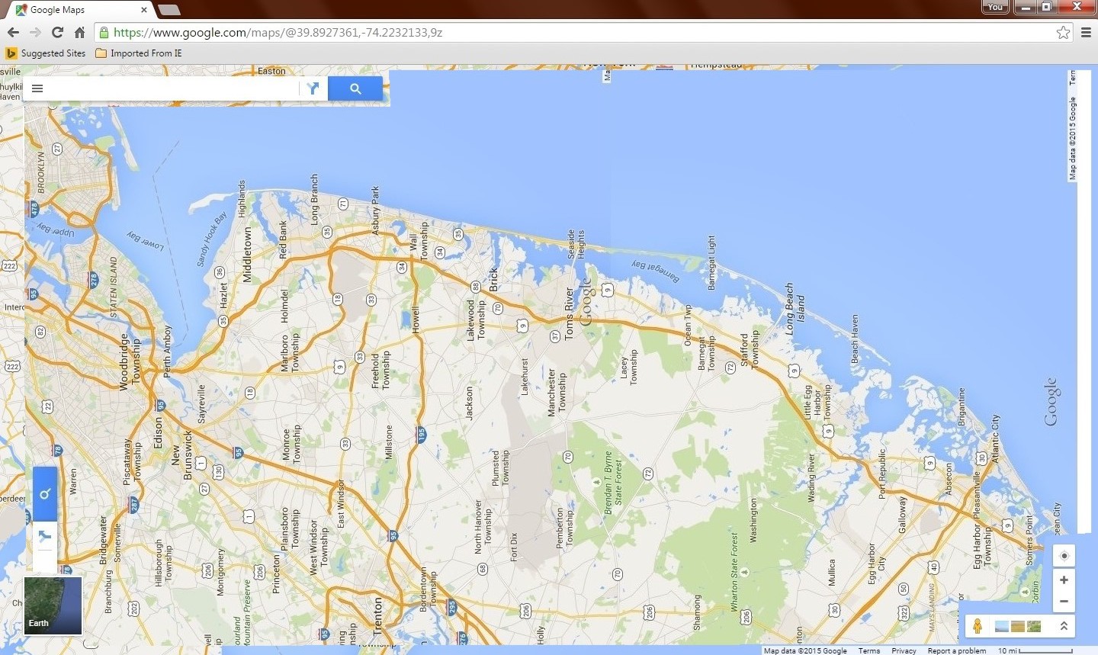This screenshot has height=655, width=1098.
Task: Zoom in with the plus button
Action: tap(1064, 580)
